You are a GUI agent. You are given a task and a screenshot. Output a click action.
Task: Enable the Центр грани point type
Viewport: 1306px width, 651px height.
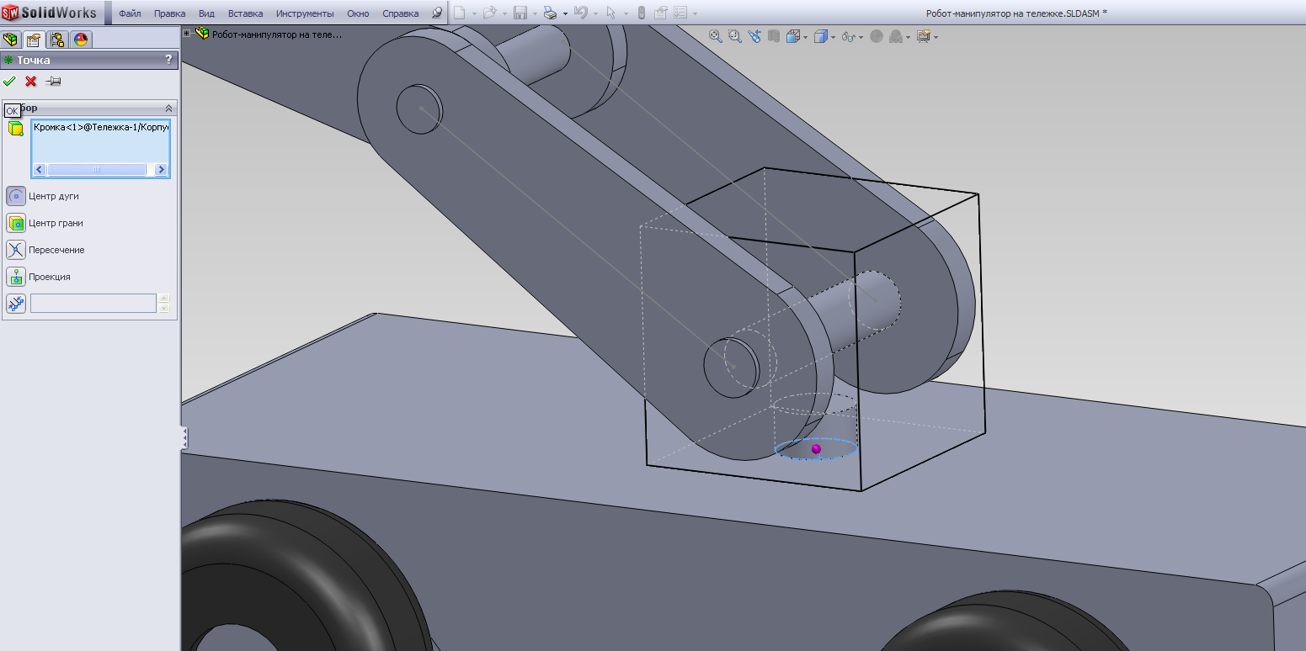[16, 223]
